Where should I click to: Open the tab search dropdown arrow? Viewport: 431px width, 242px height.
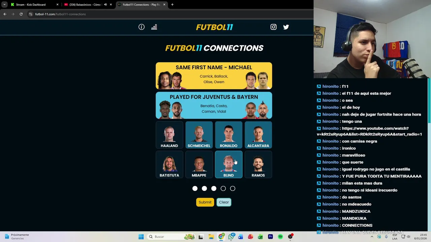(4, 5)
